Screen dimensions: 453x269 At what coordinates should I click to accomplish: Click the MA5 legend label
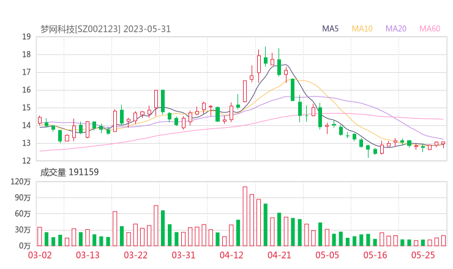pyautogui.click(x=330, y=29)
